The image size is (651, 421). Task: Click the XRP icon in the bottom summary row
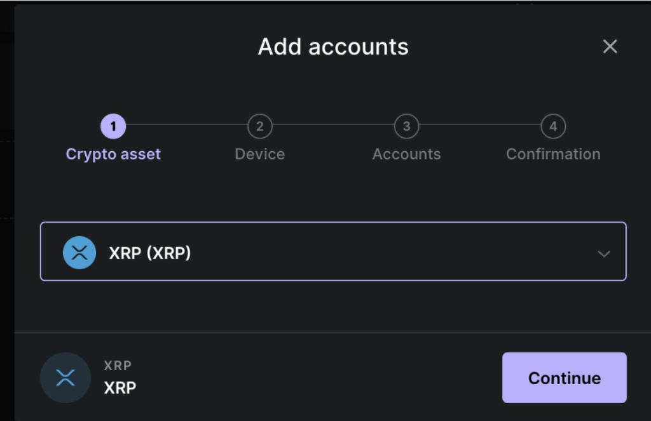(x=65, y=377)
